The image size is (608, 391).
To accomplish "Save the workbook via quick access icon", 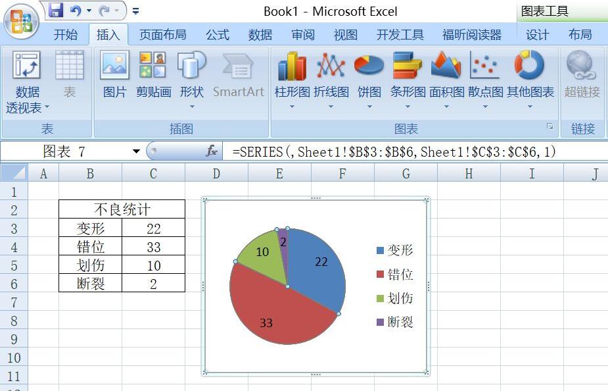I will coord(56,10).
